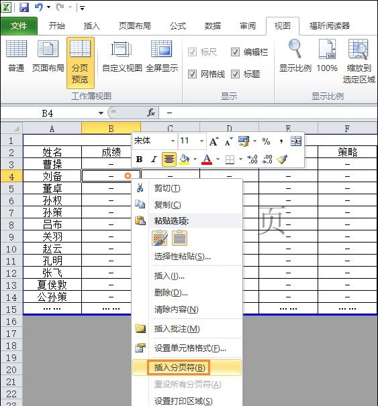
Task: Open accounting format dropdown arrow
Action: point(254,141)
